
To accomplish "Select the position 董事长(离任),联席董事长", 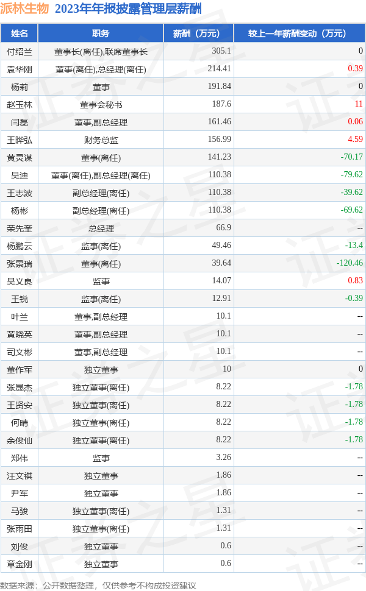I will pos(101,52).
